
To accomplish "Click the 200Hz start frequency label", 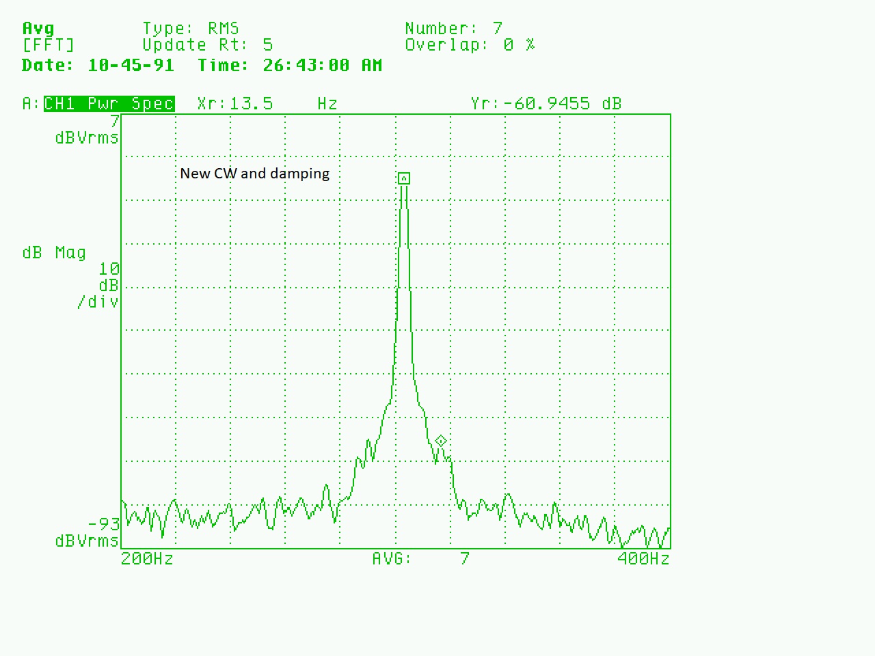I will point(147,559).
